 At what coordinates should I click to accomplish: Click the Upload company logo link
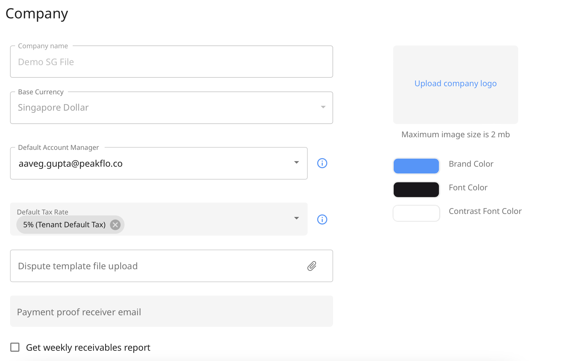tap(455, 83)
